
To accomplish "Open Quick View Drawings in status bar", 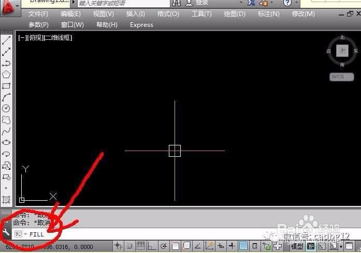I will 322,246.
